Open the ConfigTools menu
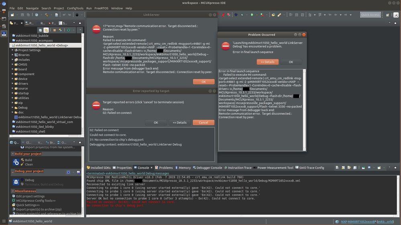Image resolution: width=401 pixels, height=225 pixels. pyautogui.click(x=75, y=8)
